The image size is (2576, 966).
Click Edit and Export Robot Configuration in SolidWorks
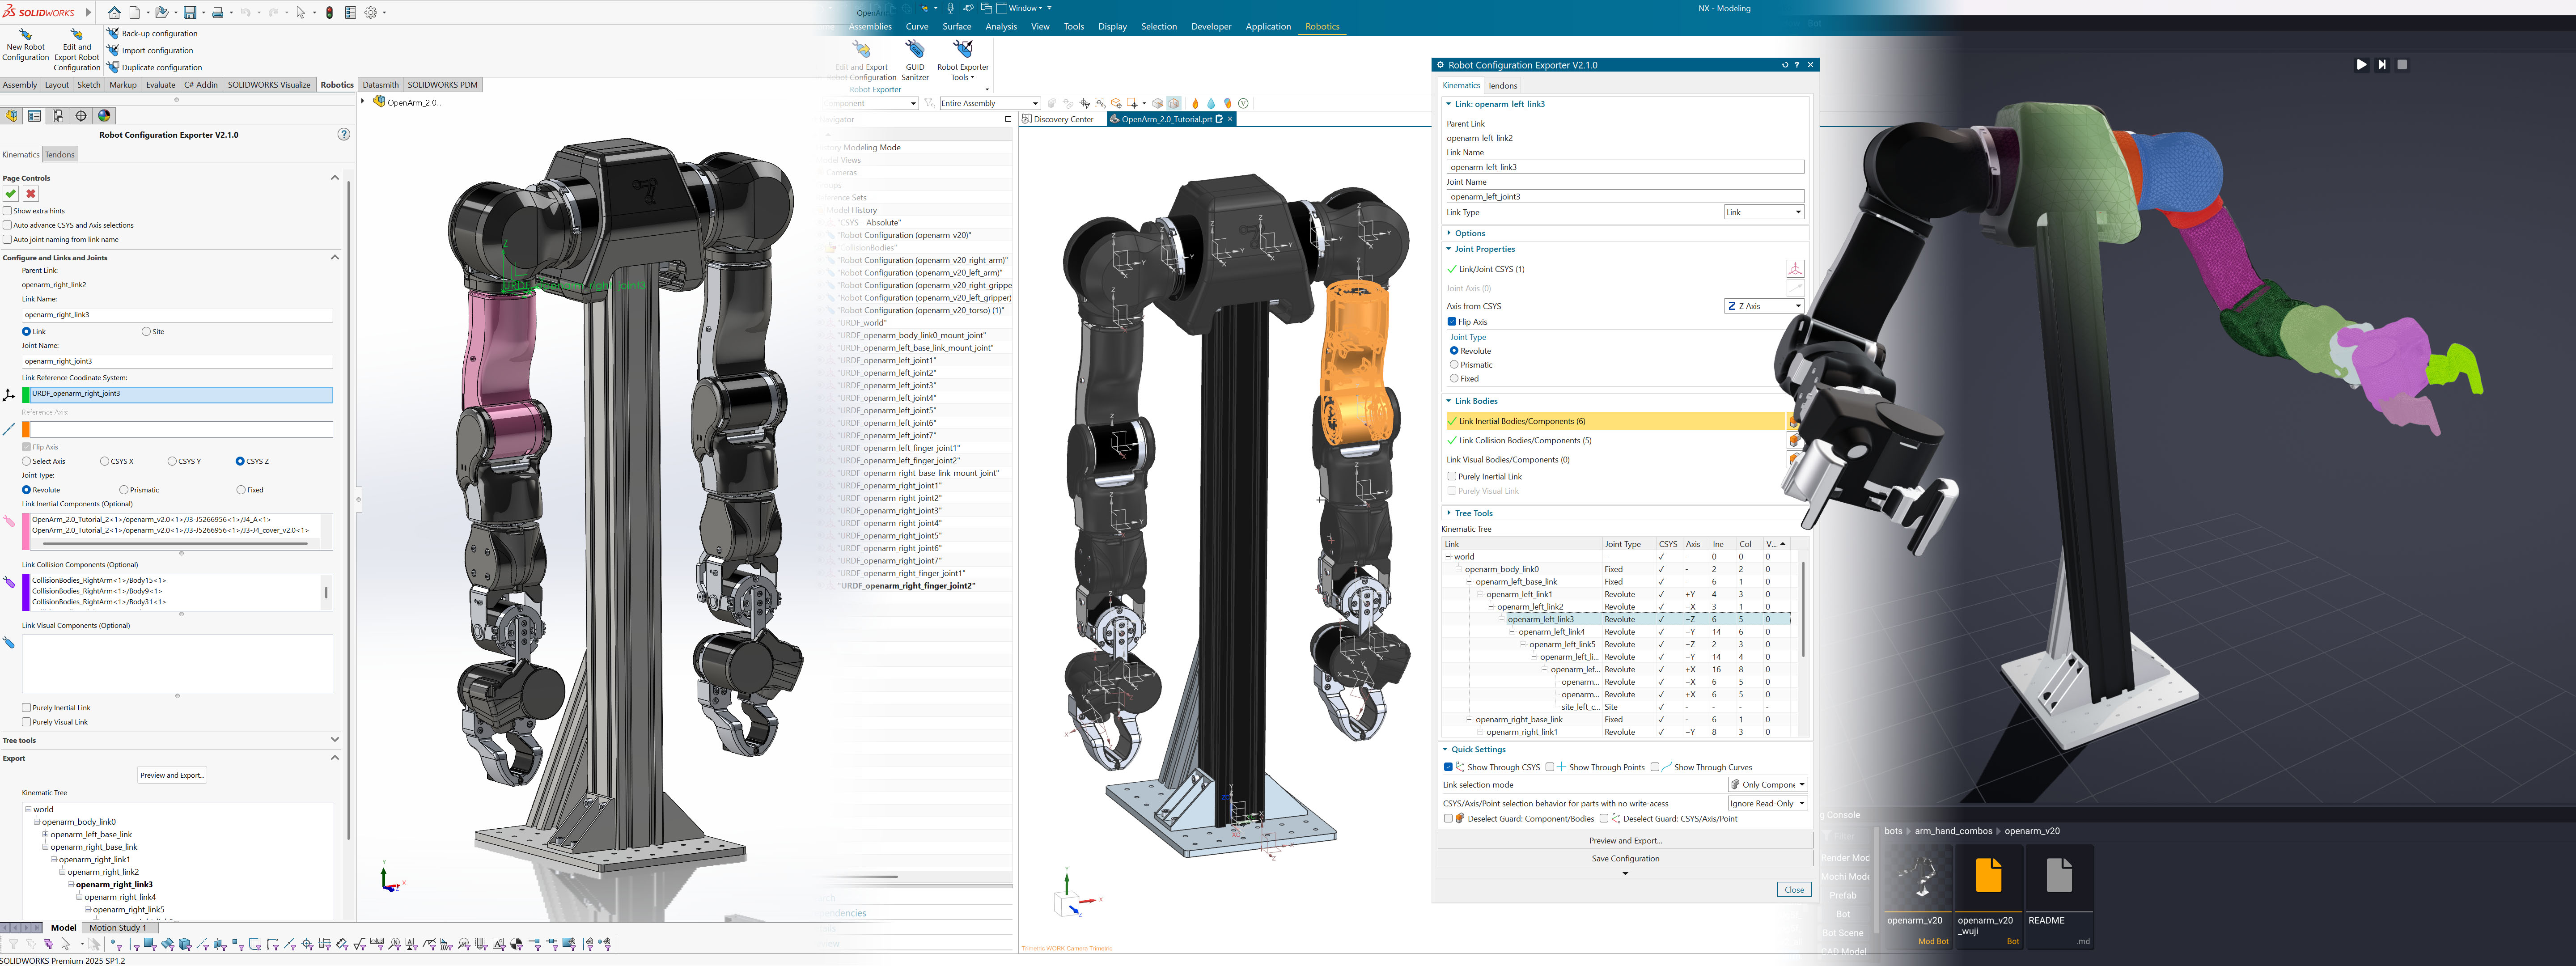pyautogui.click(x=76, y=50)
